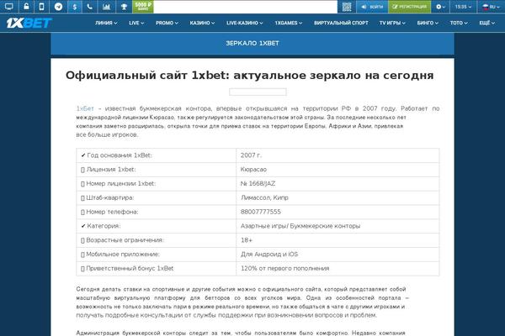Click table cell Мобильное приложение:
The image size is (505, 336).
pyautogui.click(x=156, y=255)
